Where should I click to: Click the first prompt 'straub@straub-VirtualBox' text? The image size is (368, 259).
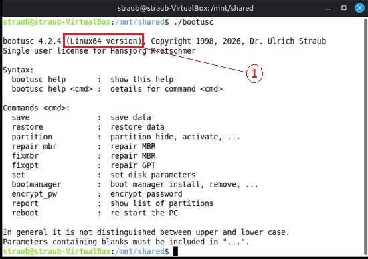tap(57, 22)
